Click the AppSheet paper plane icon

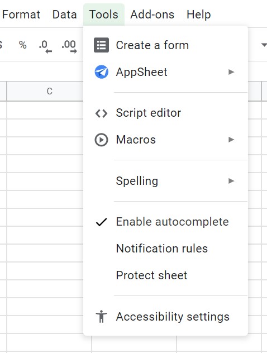pyautogui.click(x=101, y=72)
